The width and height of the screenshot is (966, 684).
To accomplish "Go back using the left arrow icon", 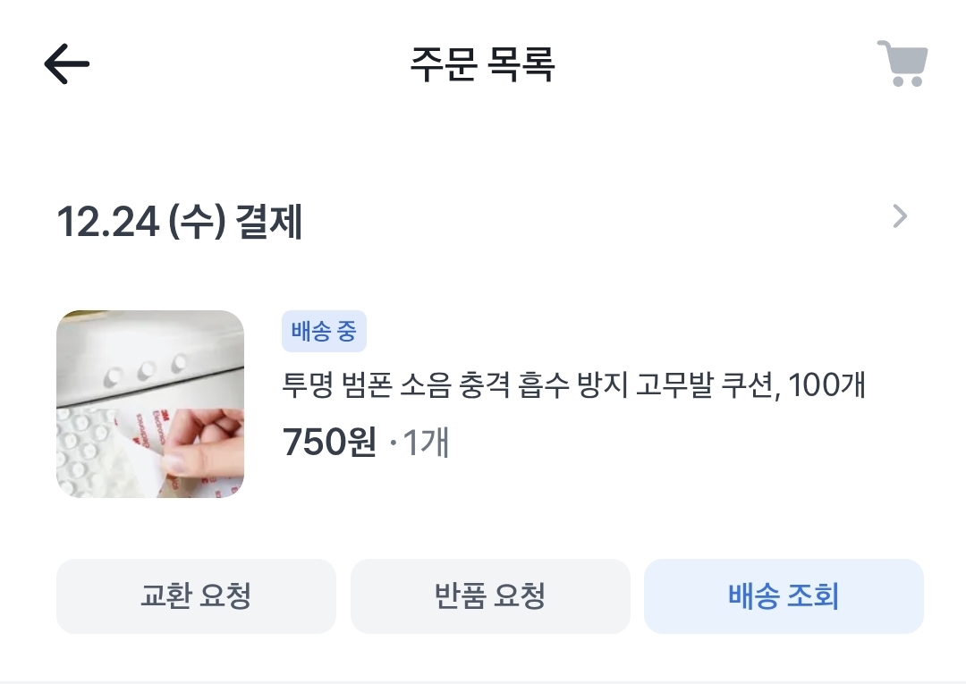I will pos(66,63).
